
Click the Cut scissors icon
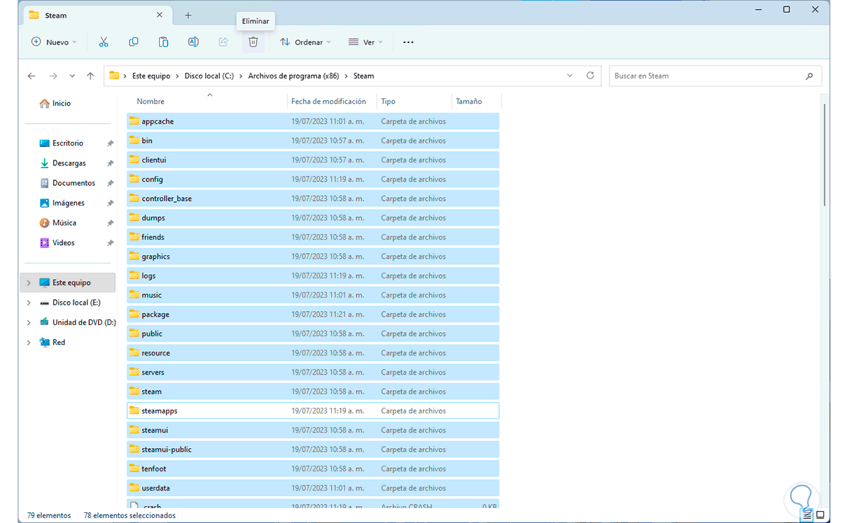click(x=103, y=42)
